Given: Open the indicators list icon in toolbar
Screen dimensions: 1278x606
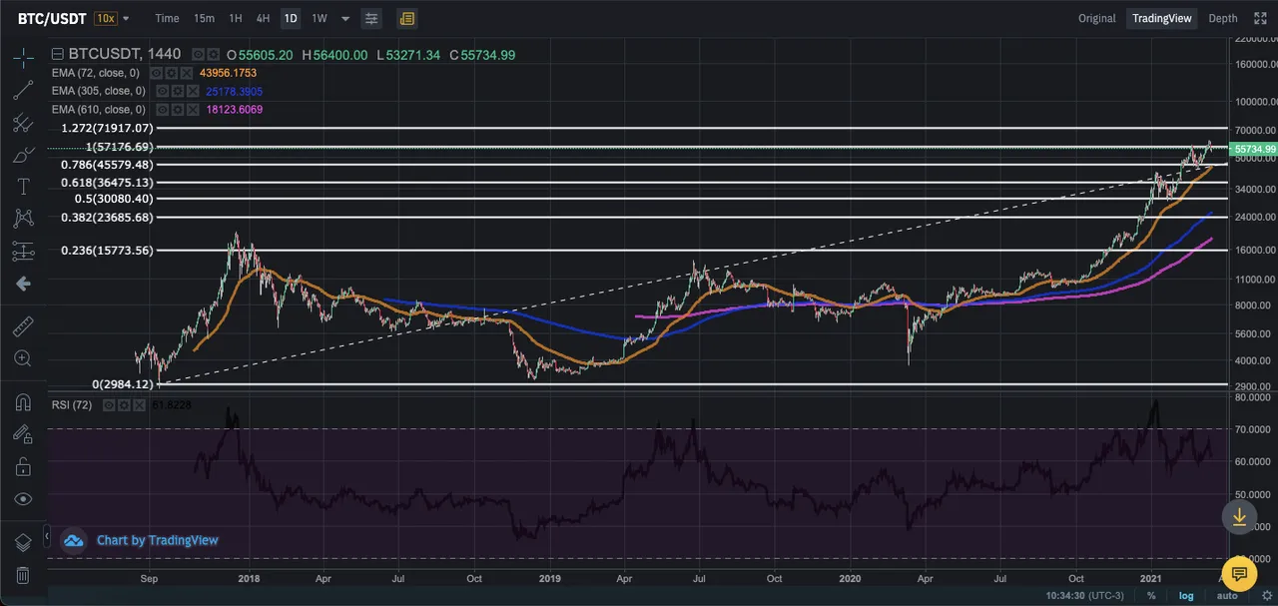Looking at the screenshot, I should [406, 18].
